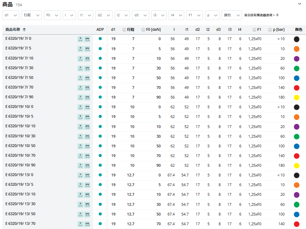The height and width of the screenshot is (229, 306).
Task: Click the S badge icon for E 6320/19/ 10/ 0
Action: [80, 107]
